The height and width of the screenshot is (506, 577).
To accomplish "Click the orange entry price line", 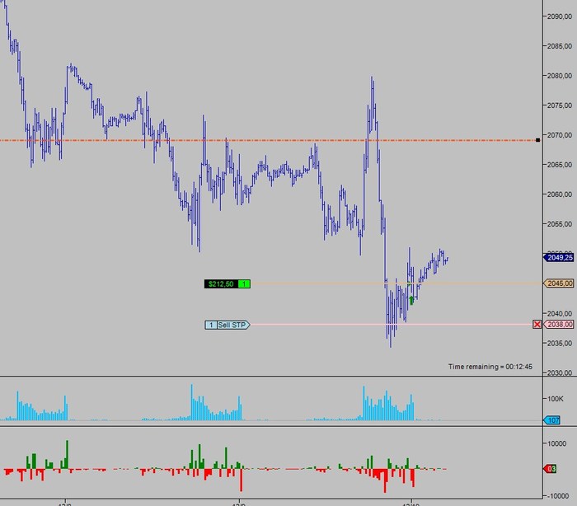I will 396,283.
